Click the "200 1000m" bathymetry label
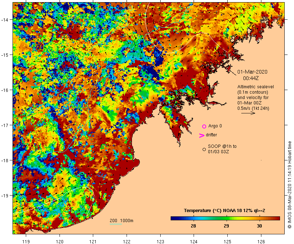 click(x=122, y=221)
